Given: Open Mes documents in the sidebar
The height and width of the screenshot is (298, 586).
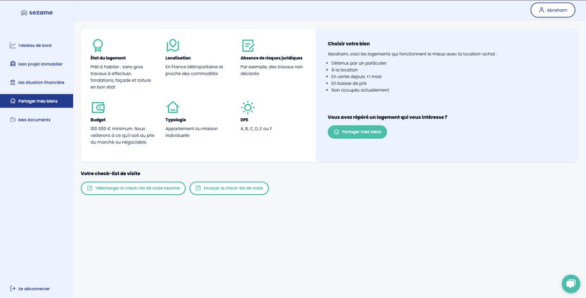Looking at the screenshot, I should 34,120.
